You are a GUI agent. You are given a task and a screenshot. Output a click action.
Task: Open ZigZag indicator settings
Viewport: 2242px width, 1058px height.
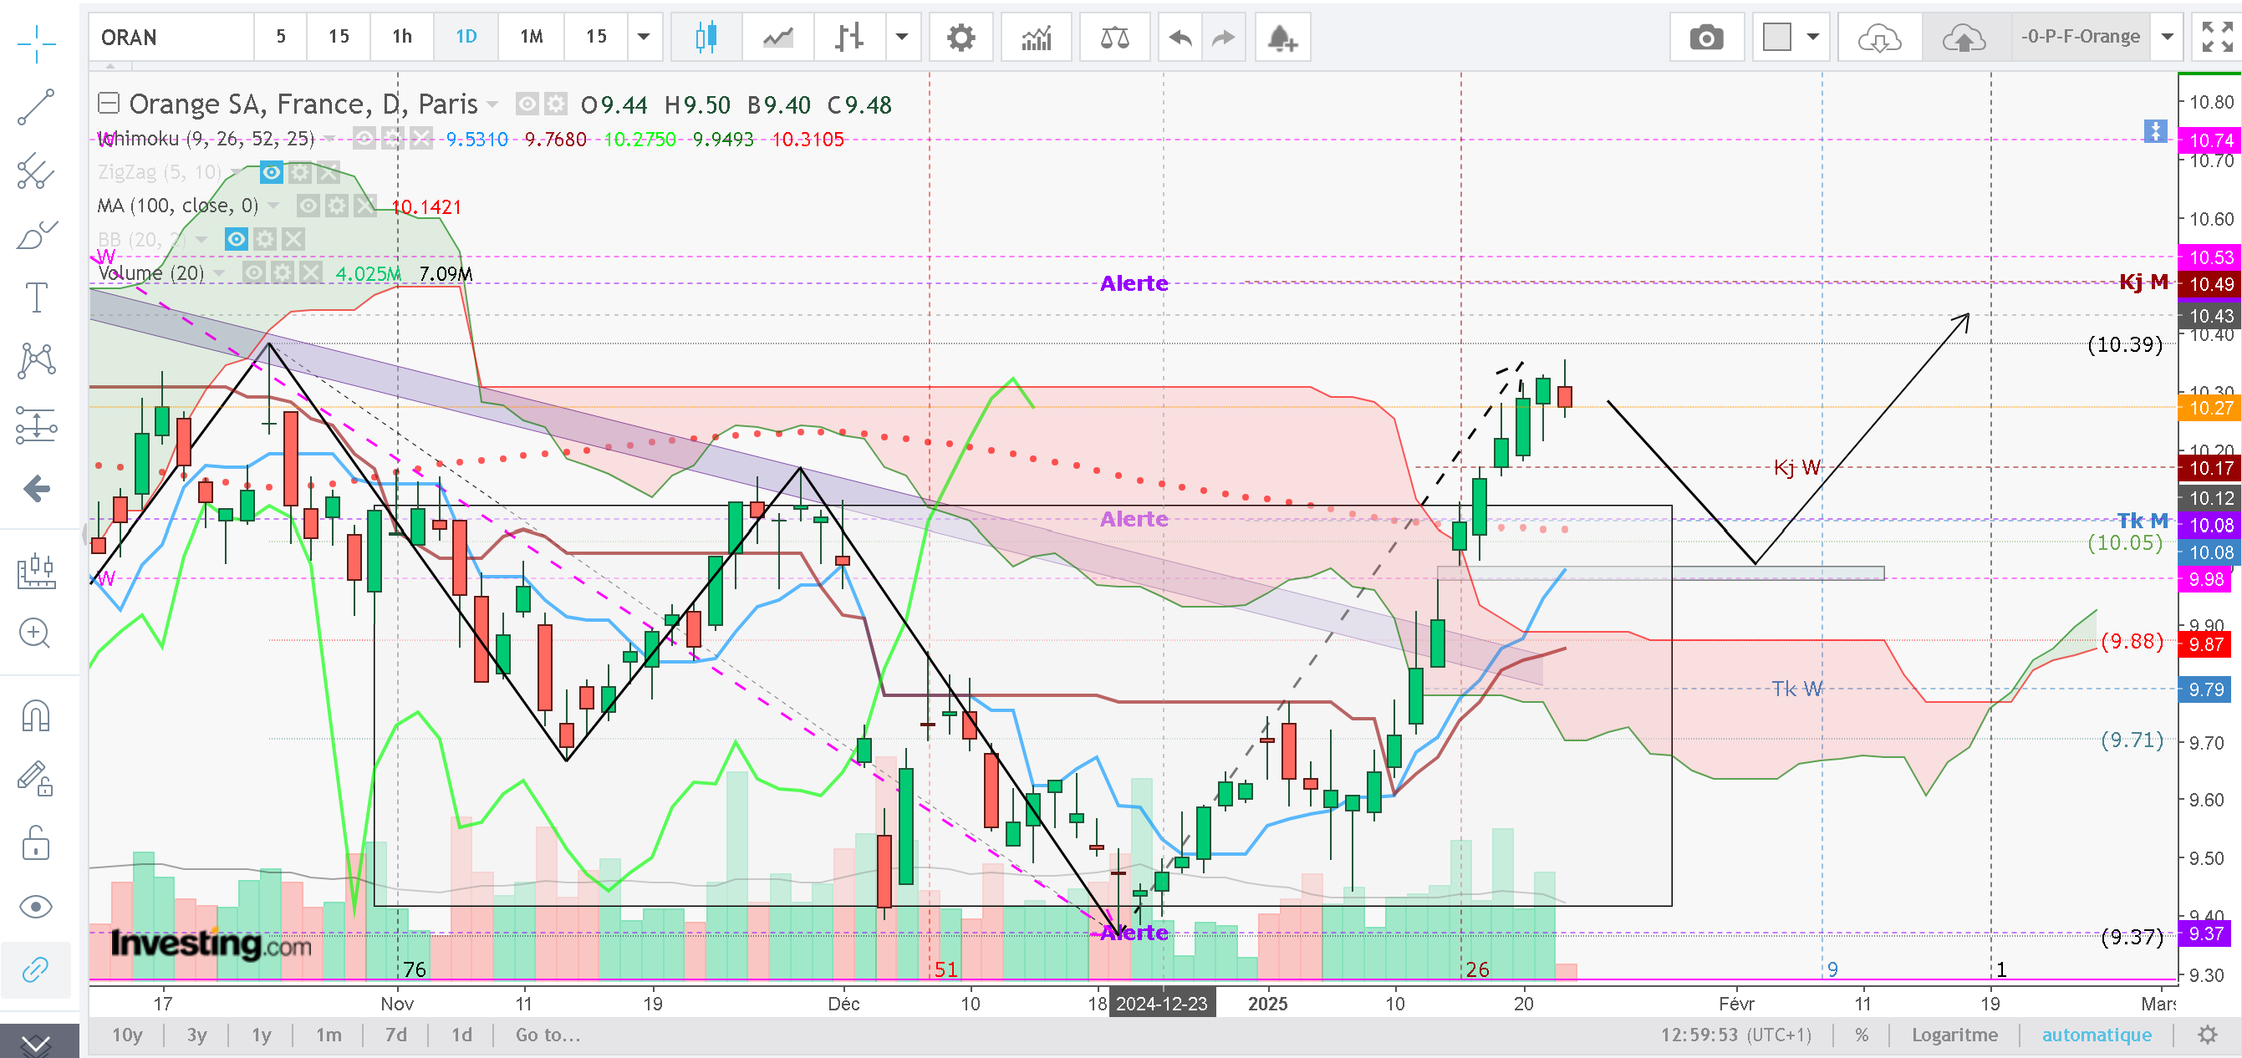pos(300,172)
